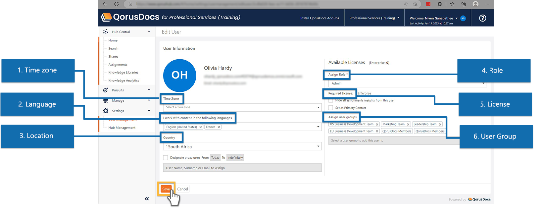Click the Olivia Hardy name text
This screenshot has width=540, height=215.
(218, 68)
